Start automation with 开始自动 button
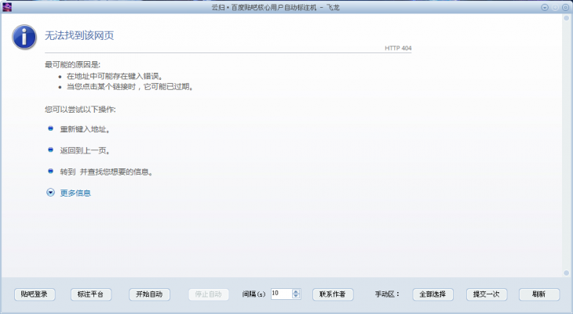The width and height of the screenshot is (573, 314). point(149,294)
